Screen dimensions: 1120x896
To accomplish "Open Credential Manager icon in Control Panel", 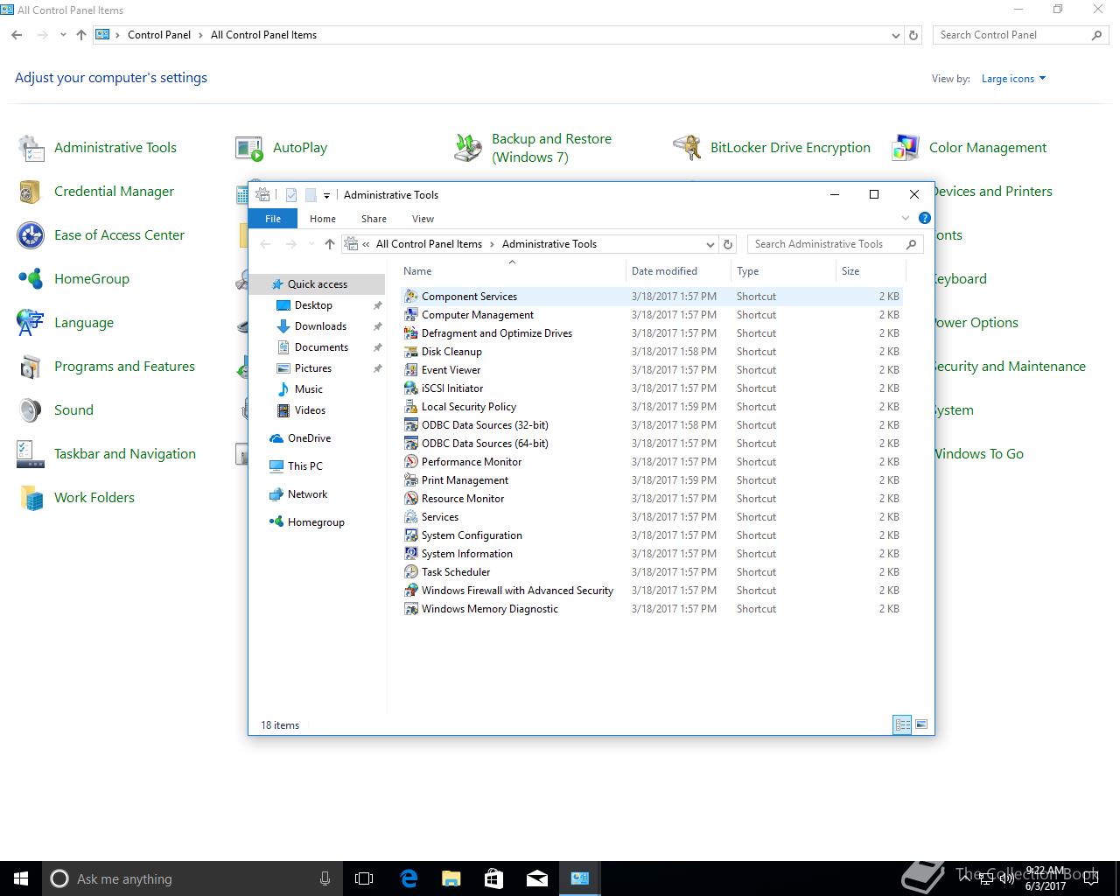I will click(x=31, y=192).
